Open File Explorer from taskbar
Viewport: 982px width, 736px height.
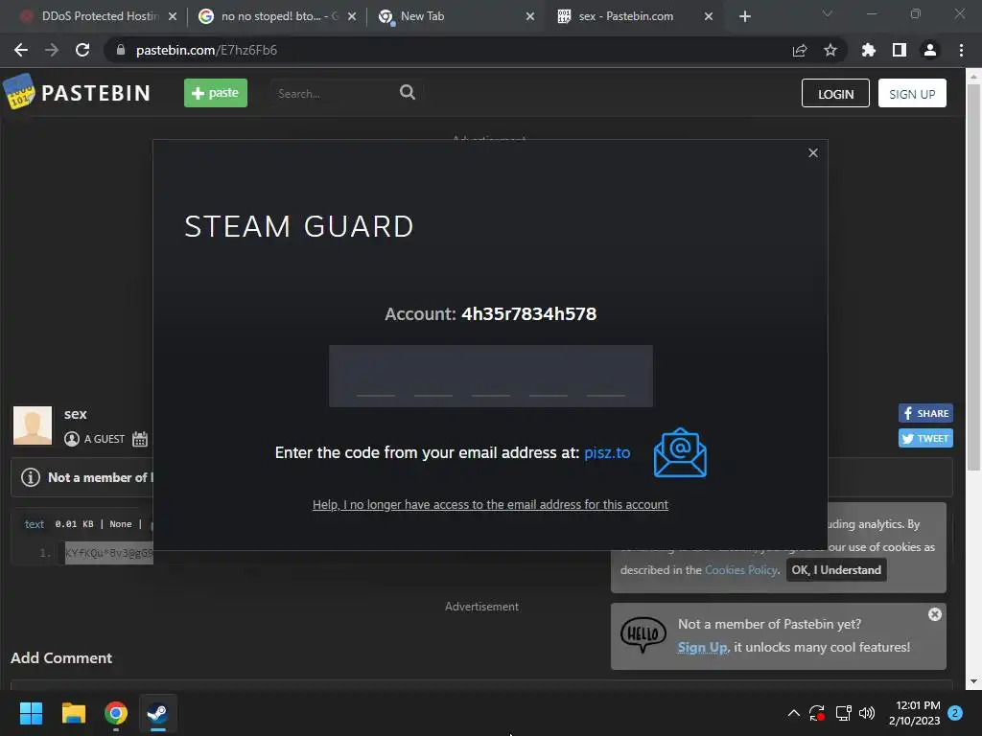[x=73, y=713]
